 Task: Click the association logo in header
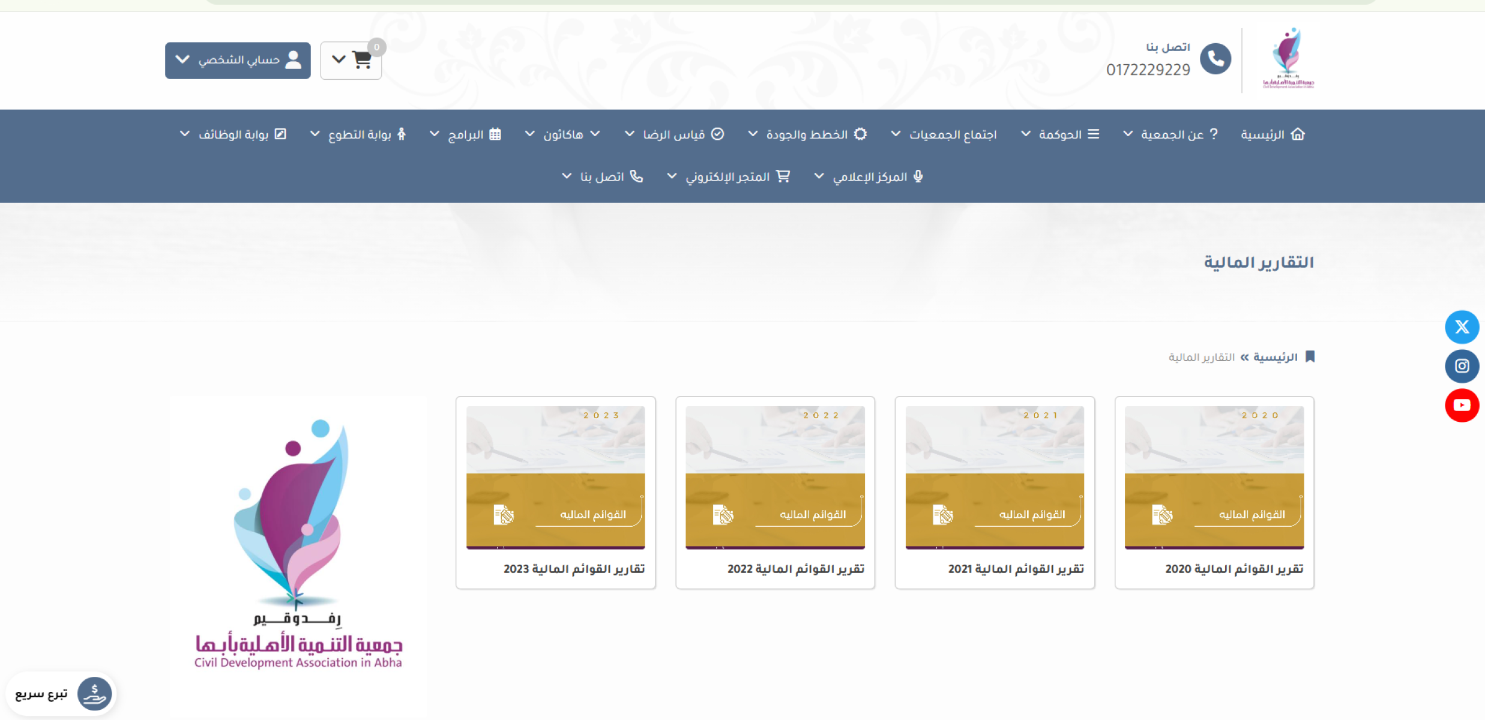(1288, 59)
